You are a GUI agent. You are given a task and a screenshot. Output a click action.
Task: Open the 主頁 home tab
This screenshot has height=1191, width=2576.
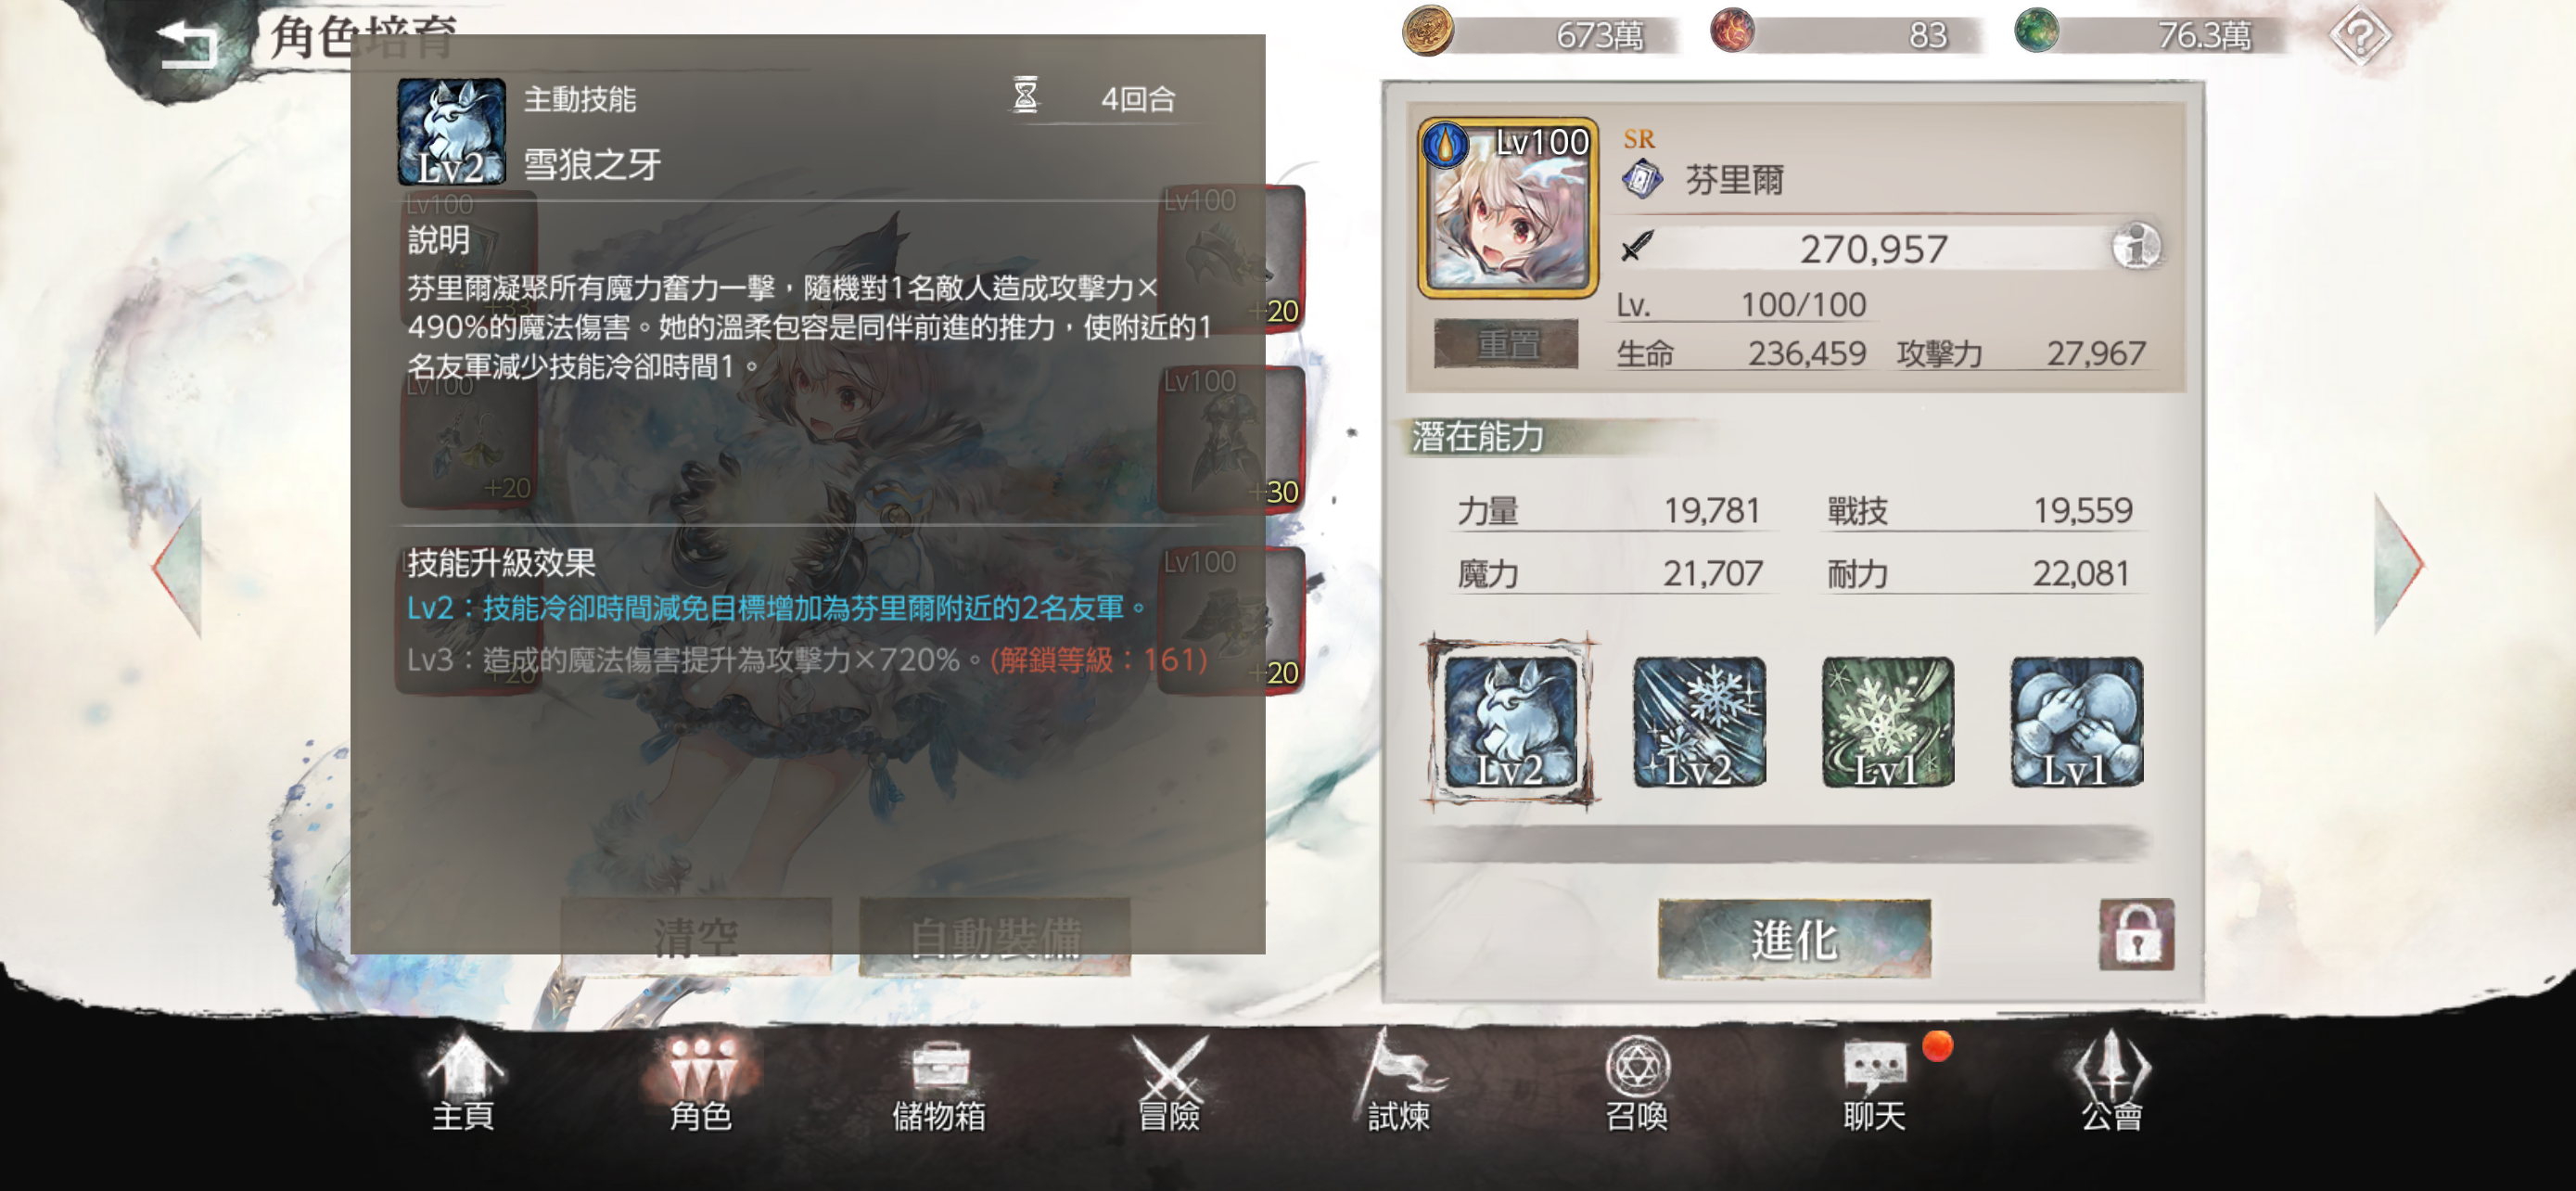[464, 1083]
